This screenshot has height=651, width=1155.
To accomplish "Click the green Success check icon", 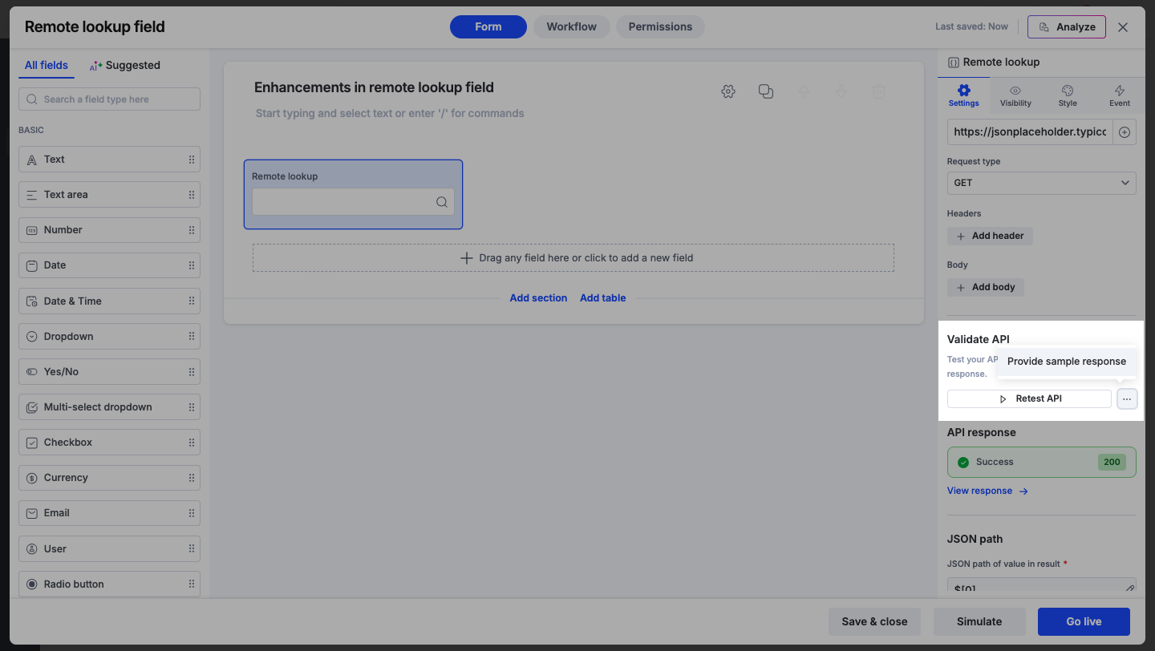I will pyautogui.click(x=963, y=463).
